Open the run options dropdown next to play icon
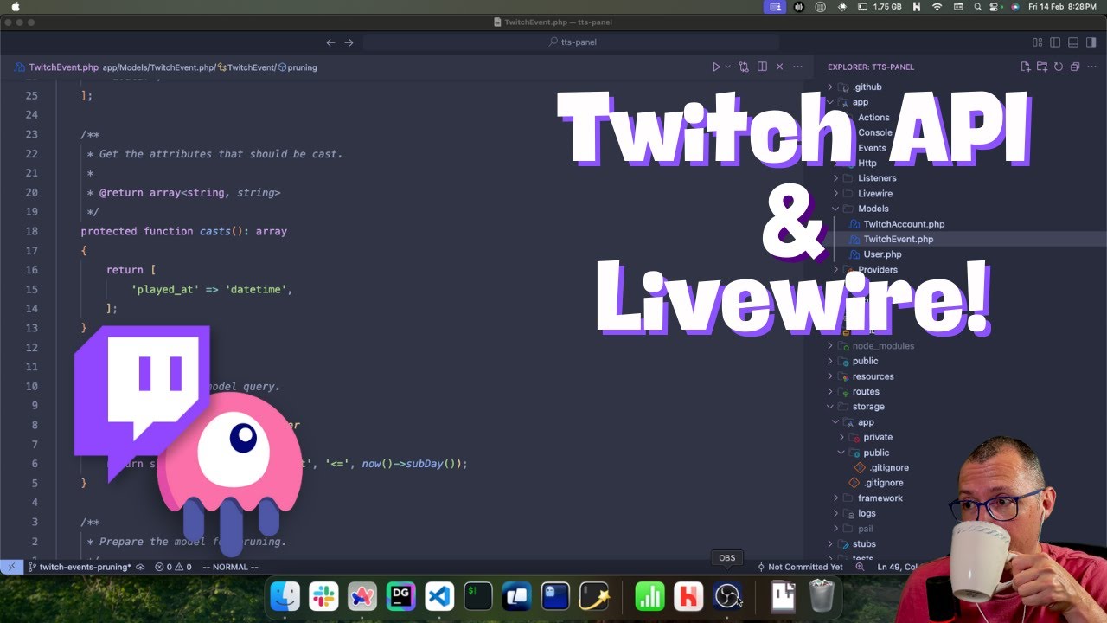The image size is (1107, 623). [727, 67]
